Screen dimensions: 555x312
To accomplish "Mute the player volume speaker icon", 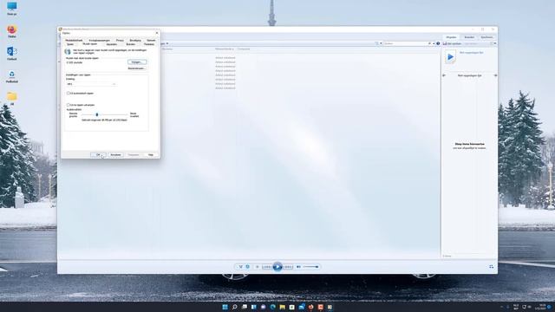I will (298, 267).
